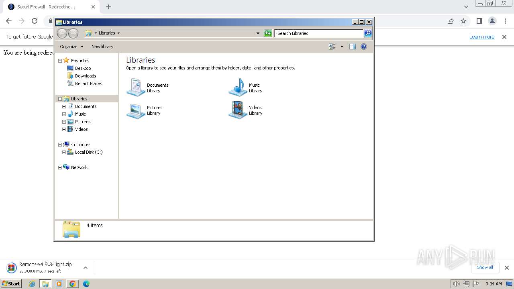
Task: Click Chrome share page icon
Action: point(451,21)
